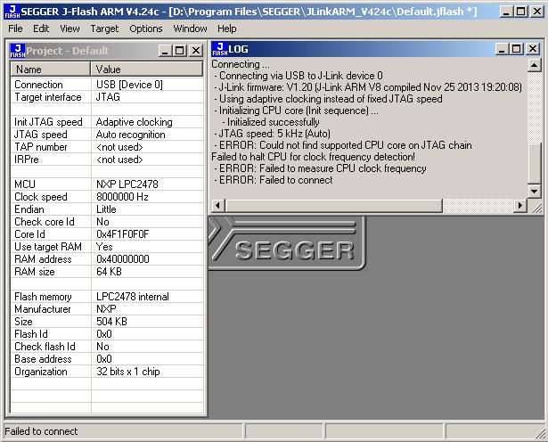Click the J-Link firmware log line
Viewport: 548px width, 442px height.
click(x=368, y=87)
